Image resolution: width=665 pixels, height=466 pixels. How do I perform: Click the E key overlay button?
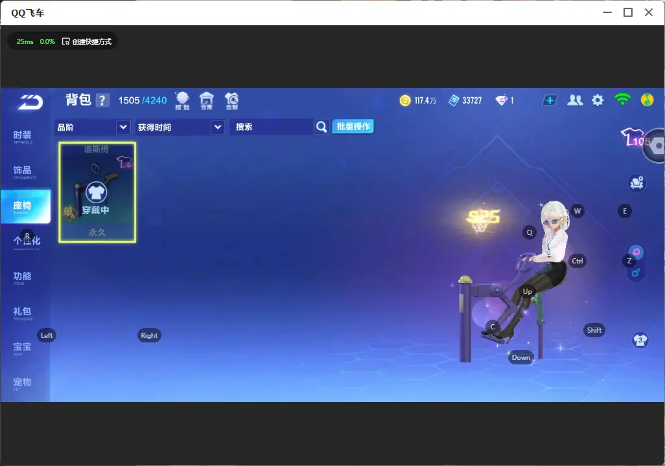(x=625, y=211)
